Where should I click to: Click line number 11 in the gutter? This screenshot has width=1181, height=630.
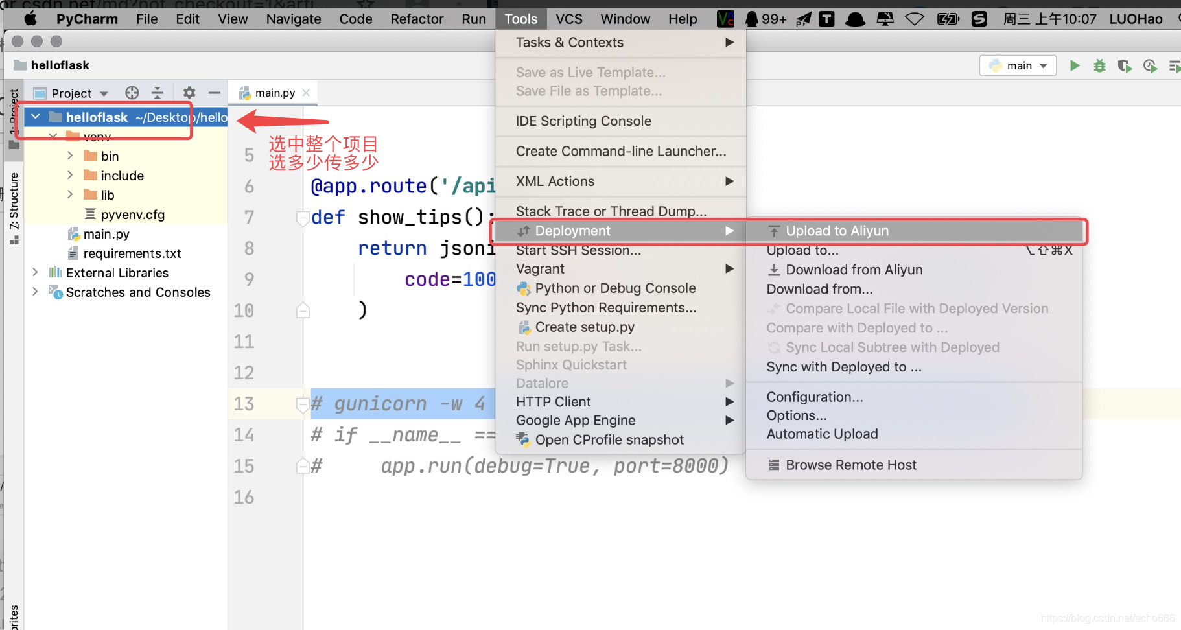(x=244, y=342)
